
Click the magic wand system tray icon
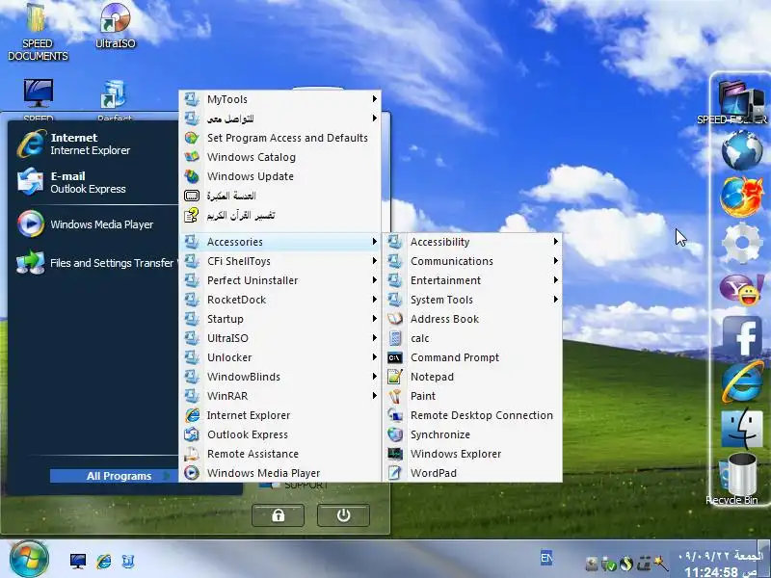[660, 564]
